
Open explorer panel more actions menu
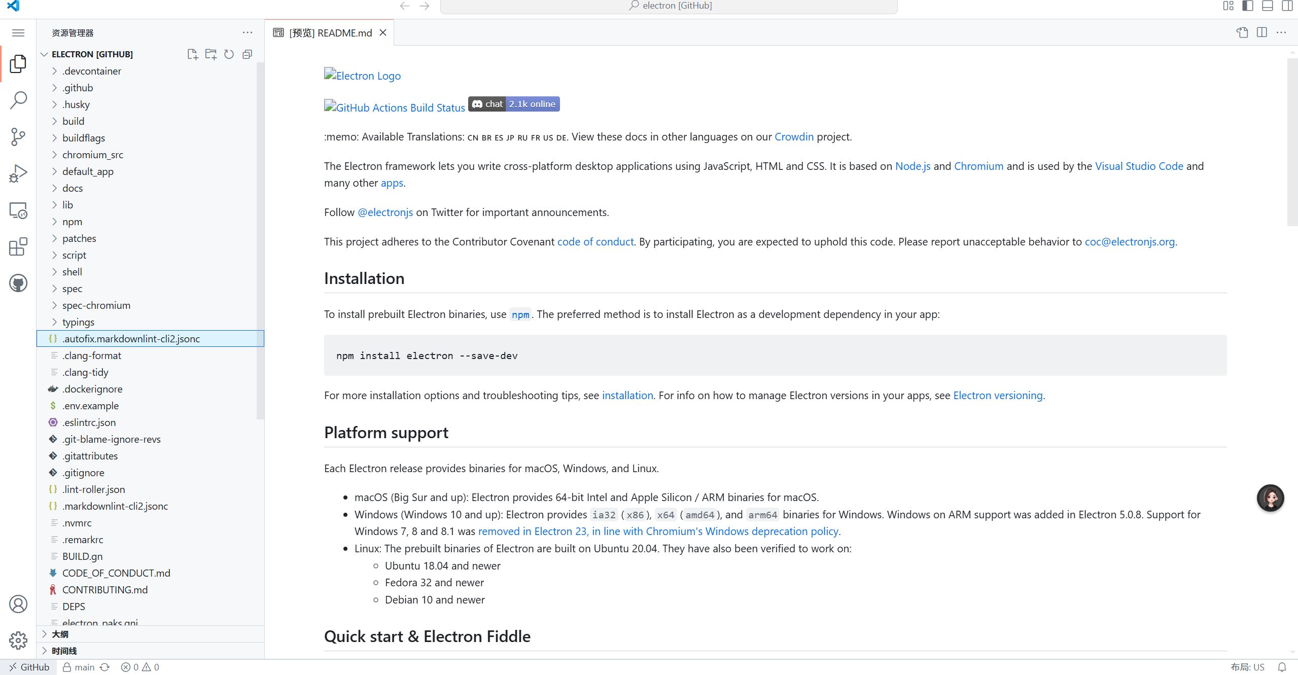click(x=247, y=33)
